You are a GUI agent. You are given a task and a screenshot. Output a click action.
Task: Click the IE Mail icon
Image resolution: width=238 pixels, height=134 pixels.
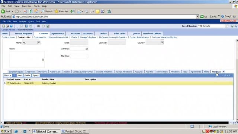click(x=79, y=12)
